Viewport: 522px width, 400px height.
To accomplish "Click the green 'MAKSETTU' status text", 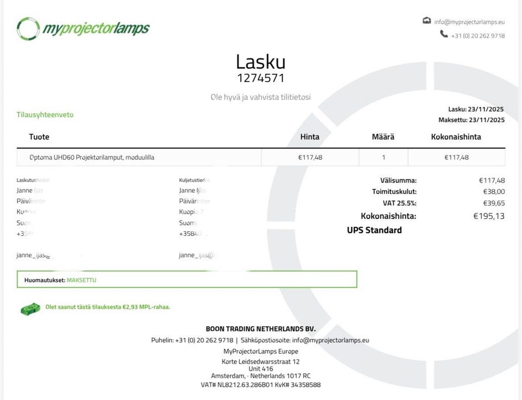I will pyautogui.click(x=82, y=280).
